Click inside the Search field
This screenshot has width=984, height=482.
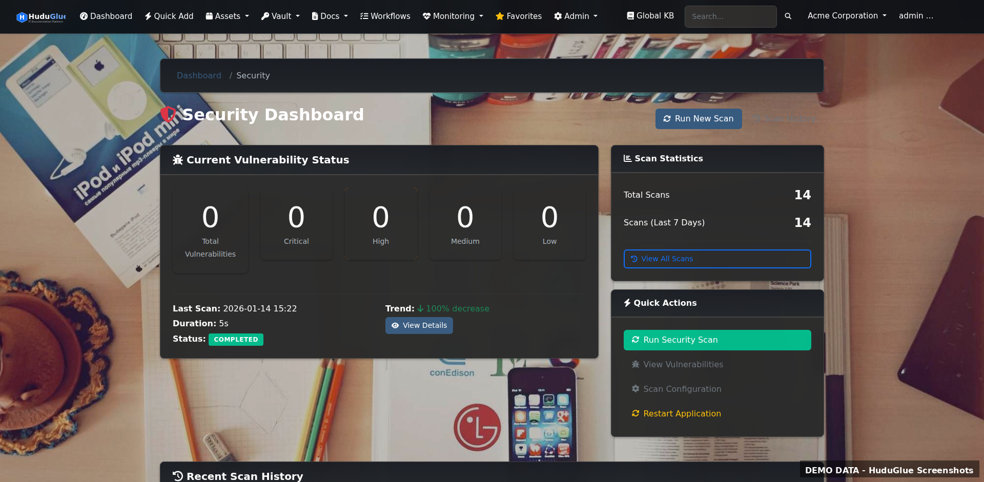click(x=730, y=16)
